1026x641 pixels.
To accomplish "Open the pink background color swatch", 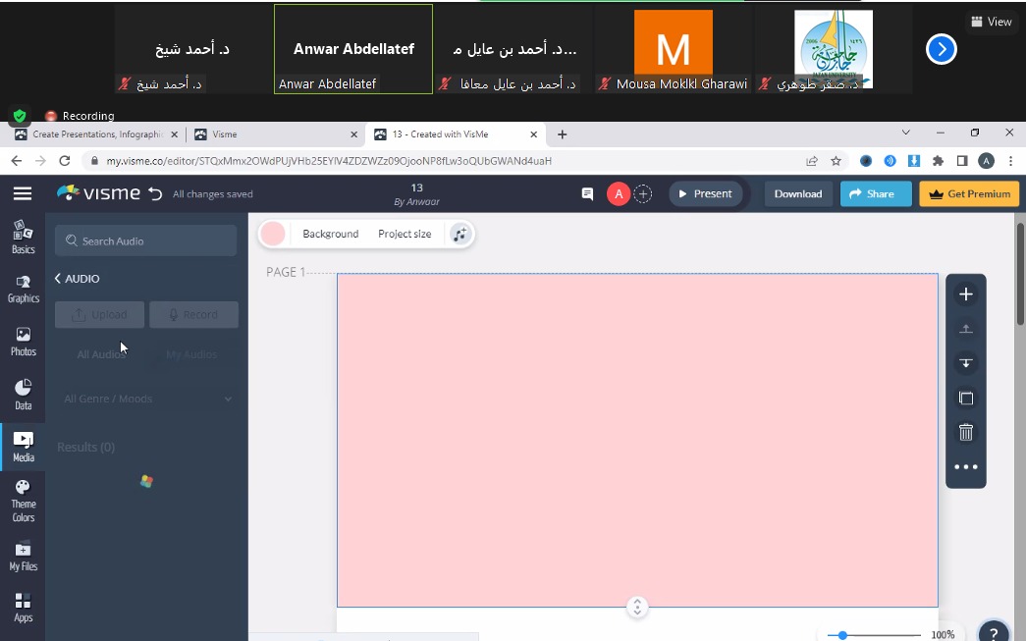I will [x=273, y=234].
